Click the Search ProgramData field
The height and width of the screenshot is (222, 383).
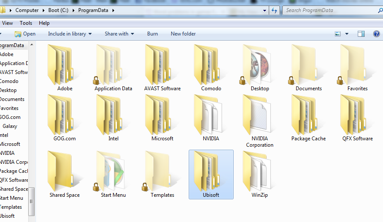tap(330, 10)
